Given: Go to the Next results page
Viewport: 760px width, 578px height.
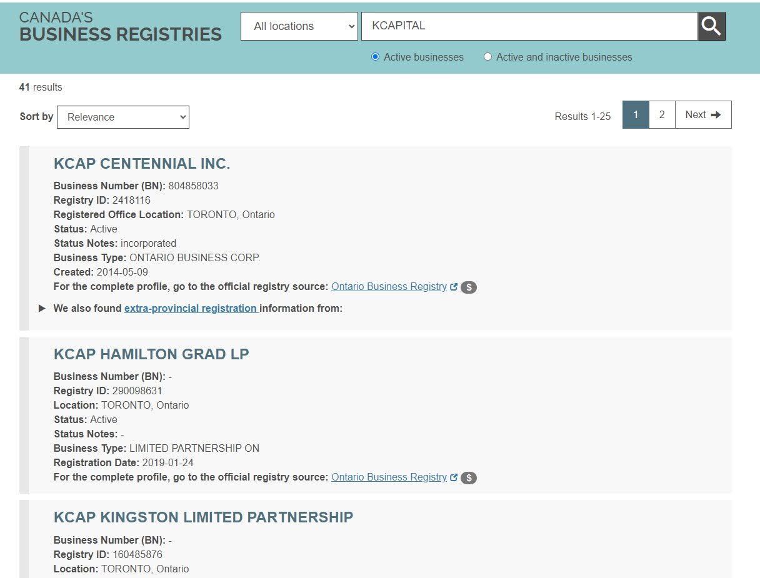Looking at the screenshot, I should (703, 115).
